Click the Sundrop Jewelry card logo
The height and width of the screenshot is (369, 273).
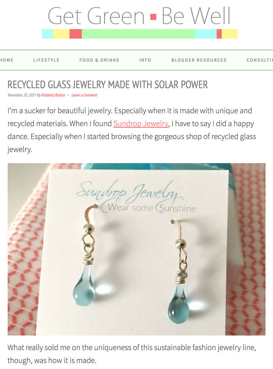[x=136, y=197]
